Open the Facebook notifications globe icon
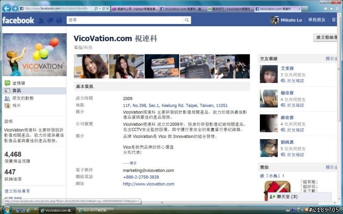 click(x=59, y=20)
